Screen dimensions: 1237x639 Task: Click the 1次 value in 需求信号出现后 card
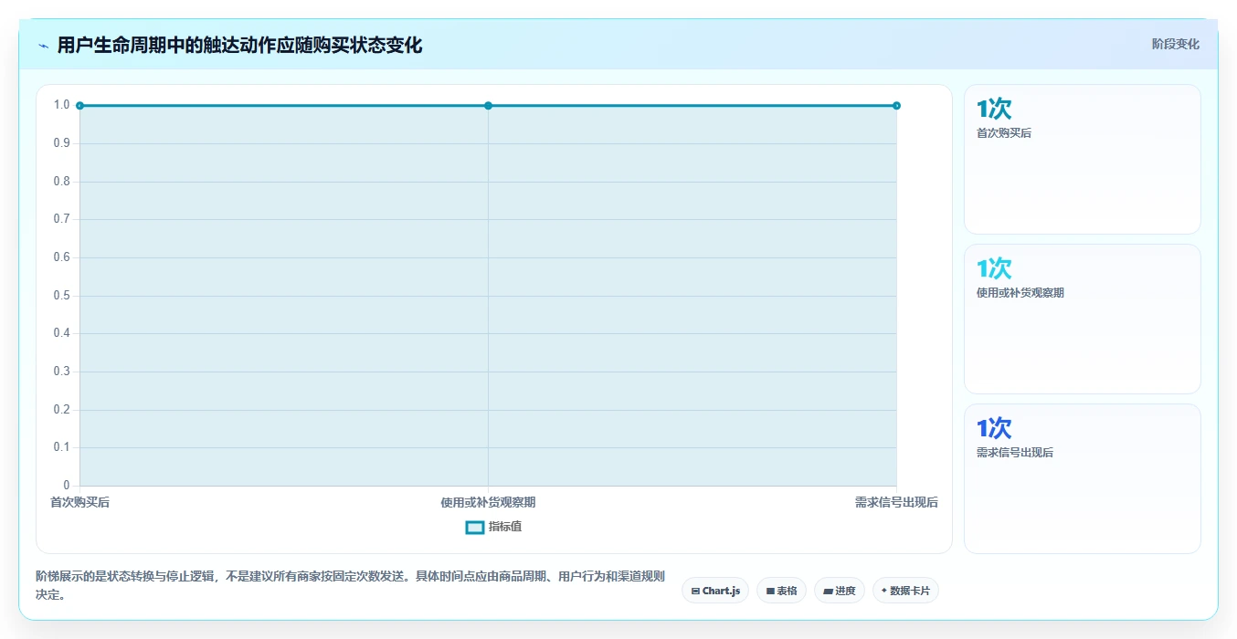[x=994, y=429]
